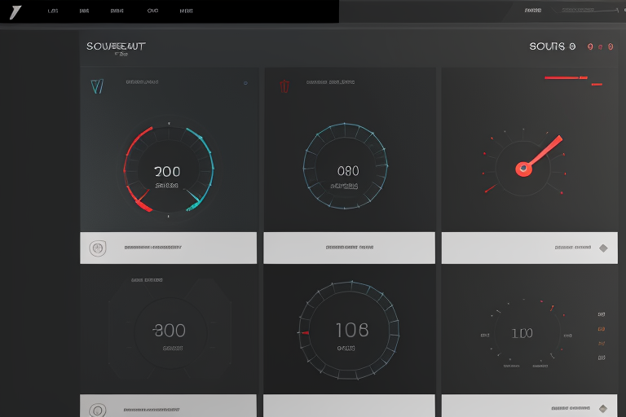626x417 pixels.
Task: Click the circular gauge showing 080
Action: coord(346,172)
